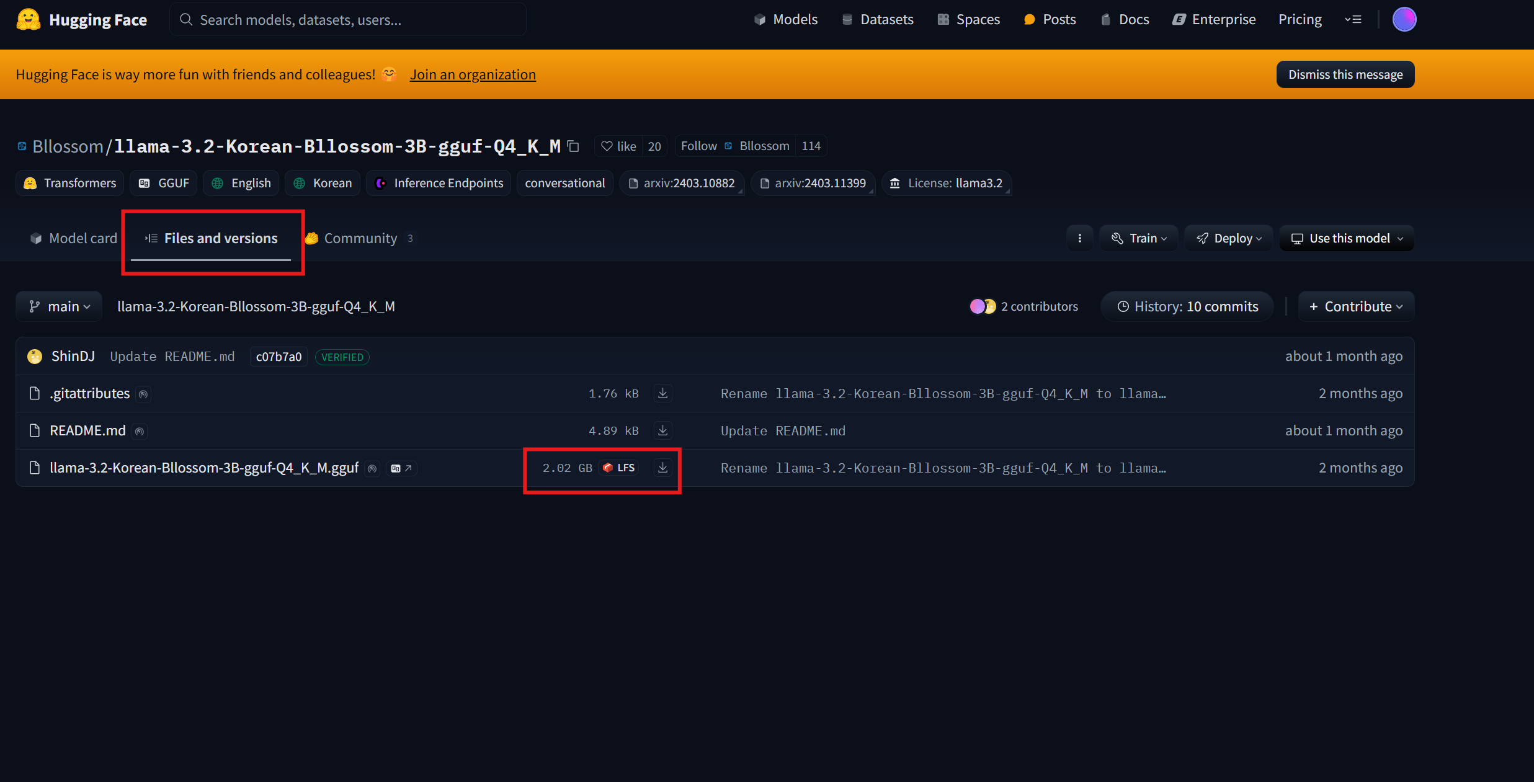Image resolution: width=1534 pixels, height=782 pixels.
Task: Open the Datasets page
Action: pos(877,19)
